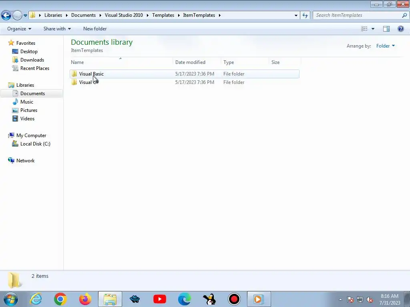
Task: Open the Windows Start menu
Action: pyautogui.click(x=11, y=299)
